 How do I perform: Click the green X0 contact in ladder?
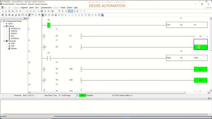pos(49,25)
